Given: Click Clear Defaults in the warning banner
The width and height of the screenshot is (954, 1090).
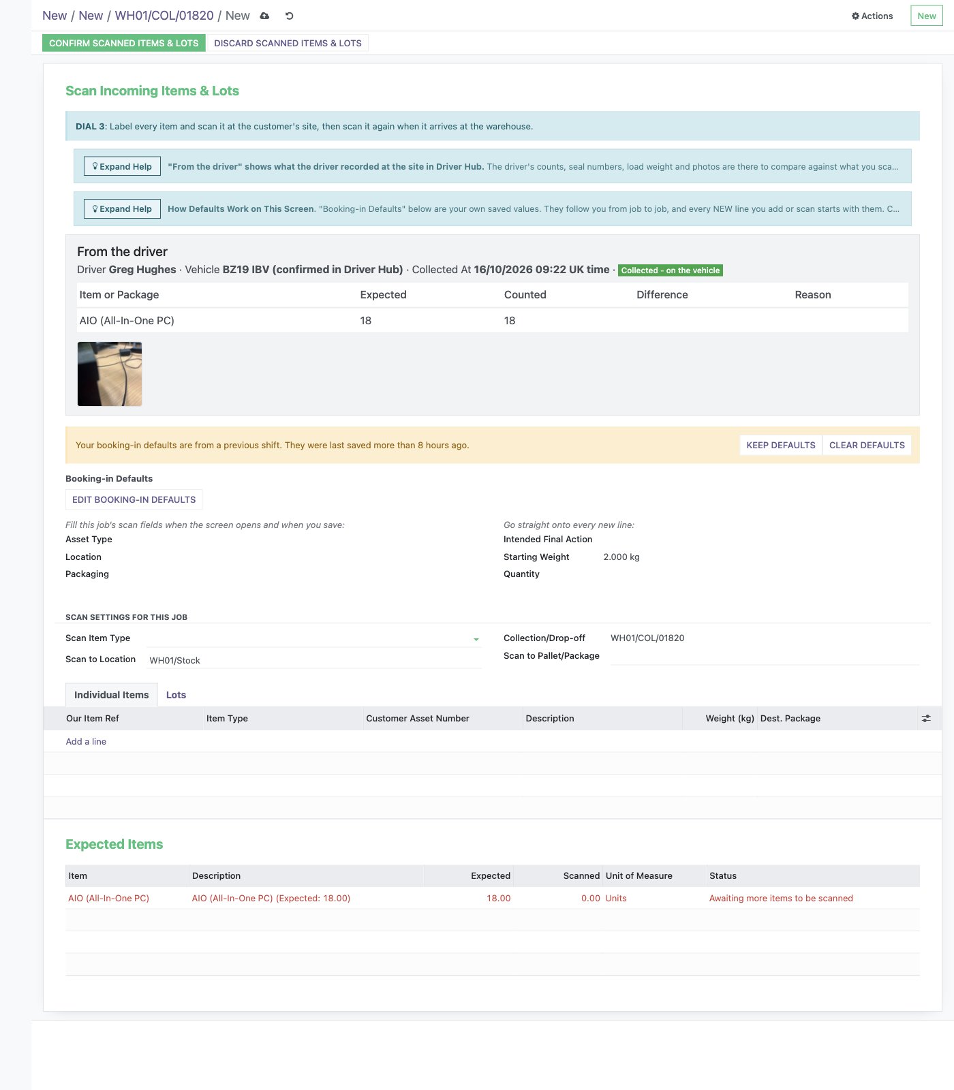Looking at the screenshot, I should [867, 445].
